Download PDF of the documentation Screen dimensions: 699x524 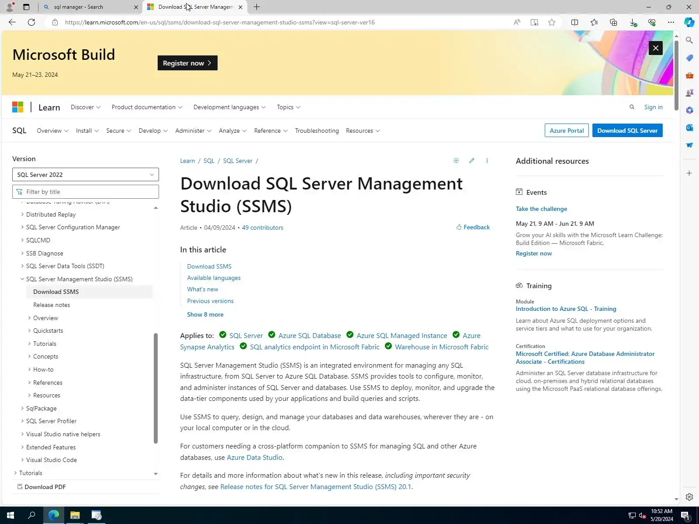(x=42, y=487)
